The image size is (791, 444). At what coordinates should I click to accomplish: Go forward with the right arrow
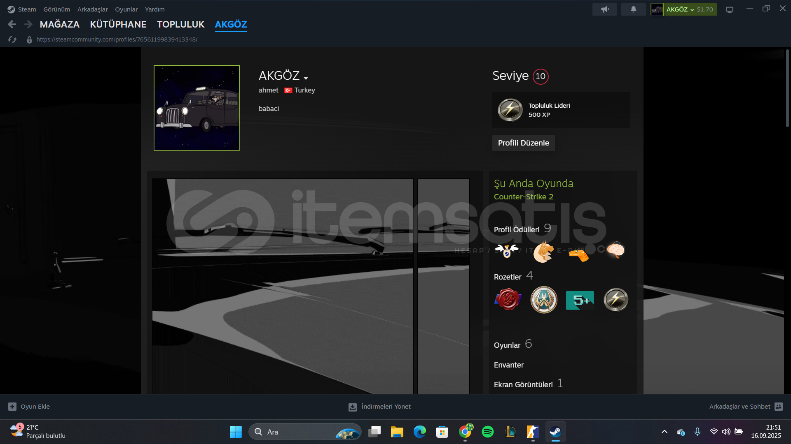[28, 25]
